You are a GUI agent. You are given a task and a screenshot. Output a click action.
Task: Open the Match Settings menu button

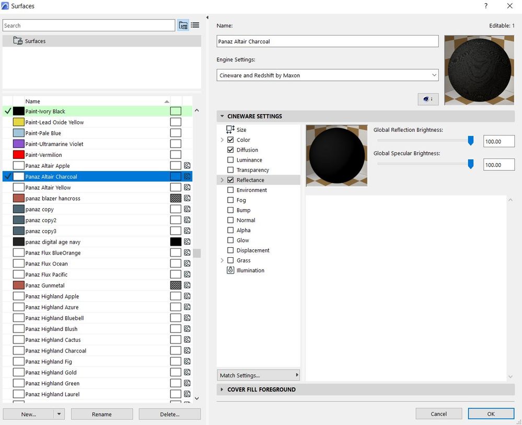[258, 375]
